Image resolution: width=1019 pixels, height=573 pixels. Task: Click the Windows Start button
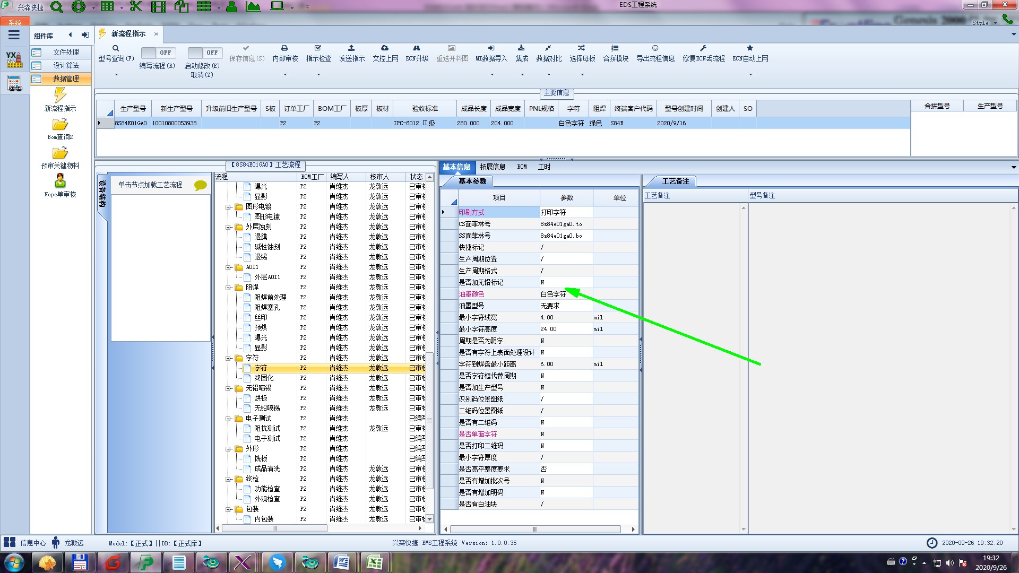(x=14, y=562)
